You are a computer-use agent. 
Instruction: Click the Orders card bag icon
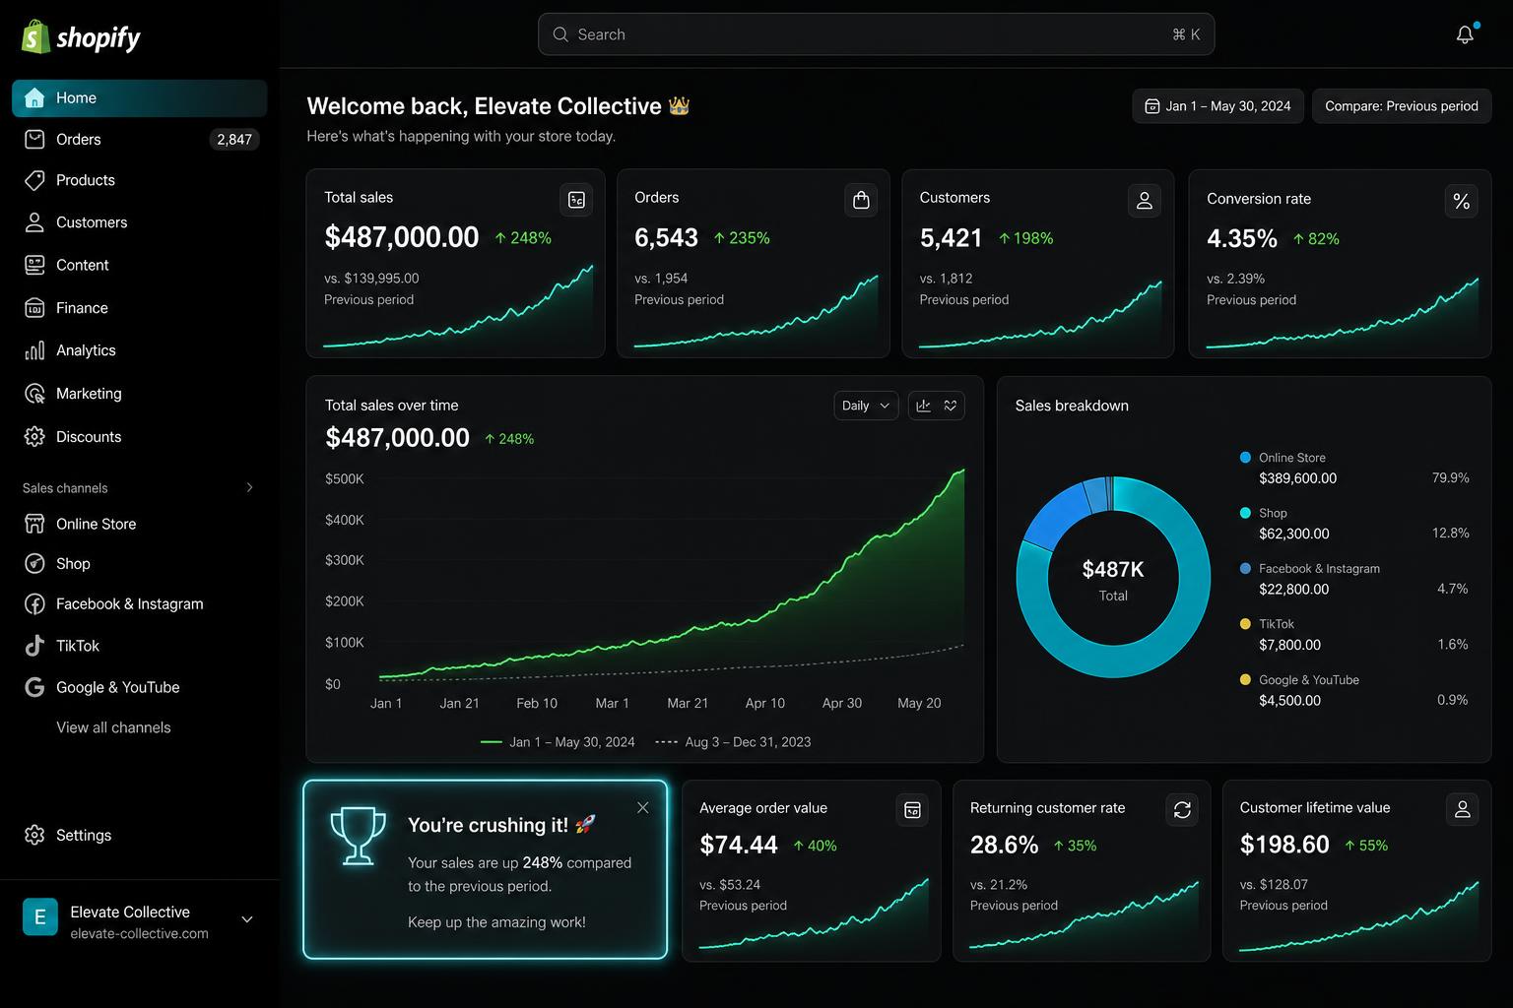click(x=861, y=200)
